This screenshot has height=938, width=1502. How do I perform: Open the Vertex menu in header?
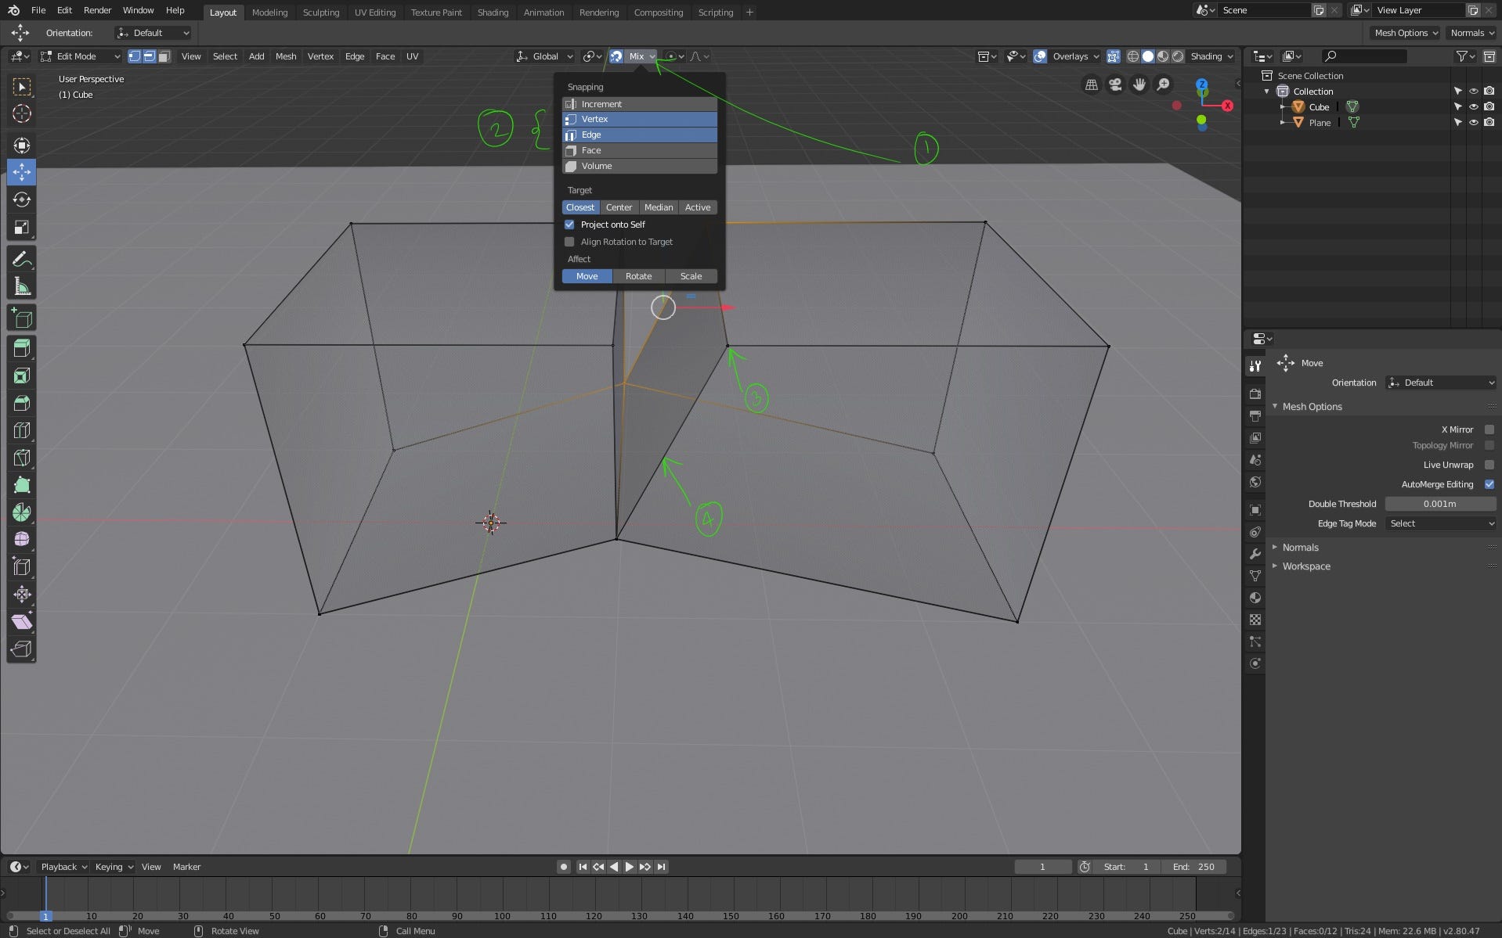click(320, 56)
